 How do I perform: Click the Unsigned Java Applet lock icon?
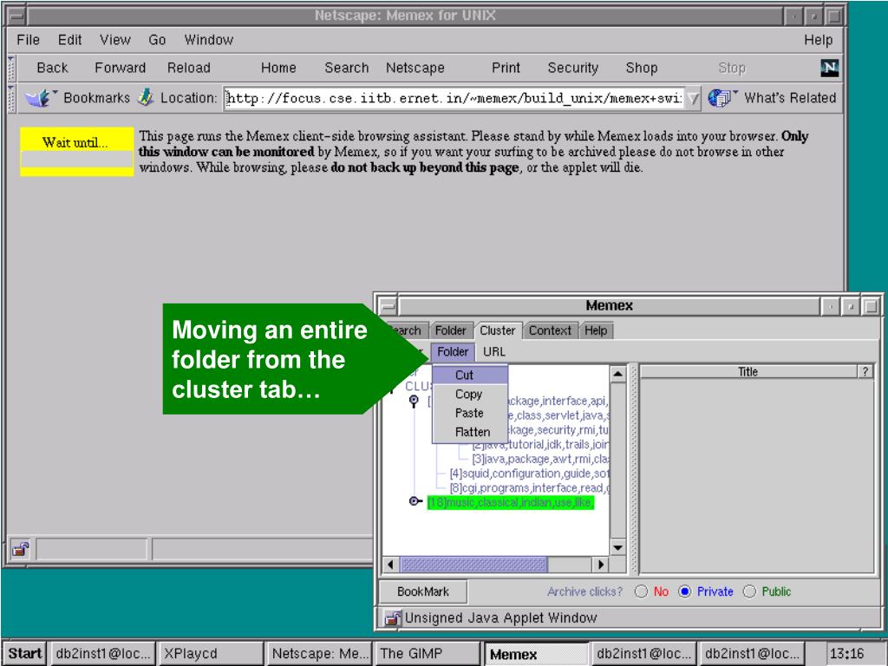click(x=392, y=617)
